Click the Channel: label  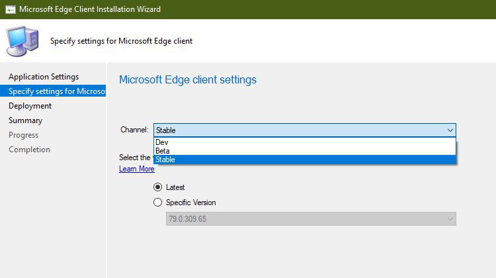click(x=134, y=130)
